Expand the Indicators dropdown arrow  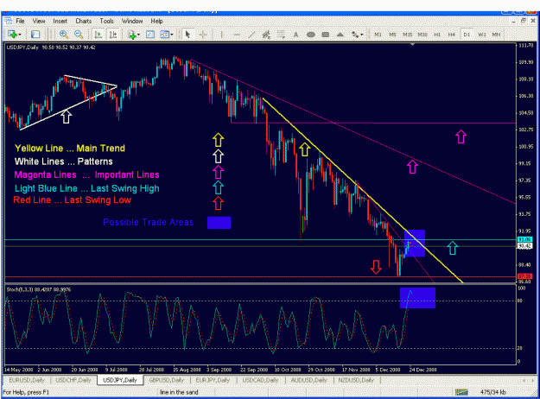(x=138, y=35)
